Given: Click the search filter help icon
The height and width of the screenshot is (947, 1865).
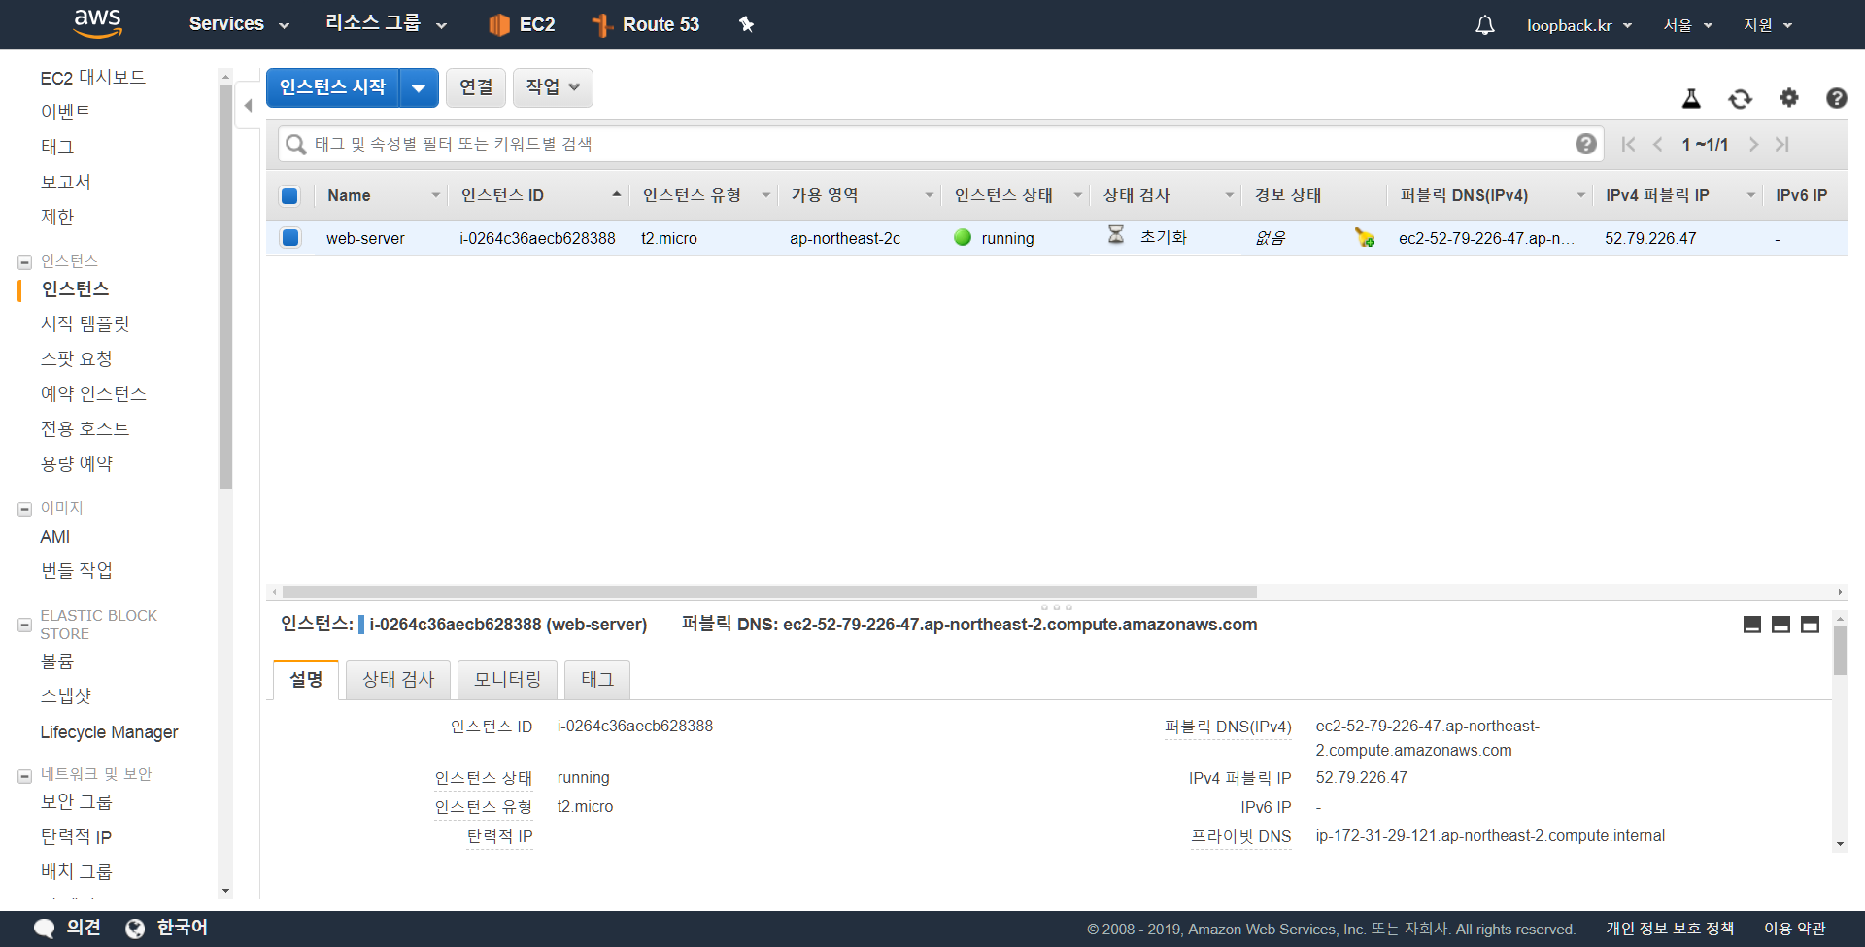Looking at the screenshot, I should [1585, 144].
